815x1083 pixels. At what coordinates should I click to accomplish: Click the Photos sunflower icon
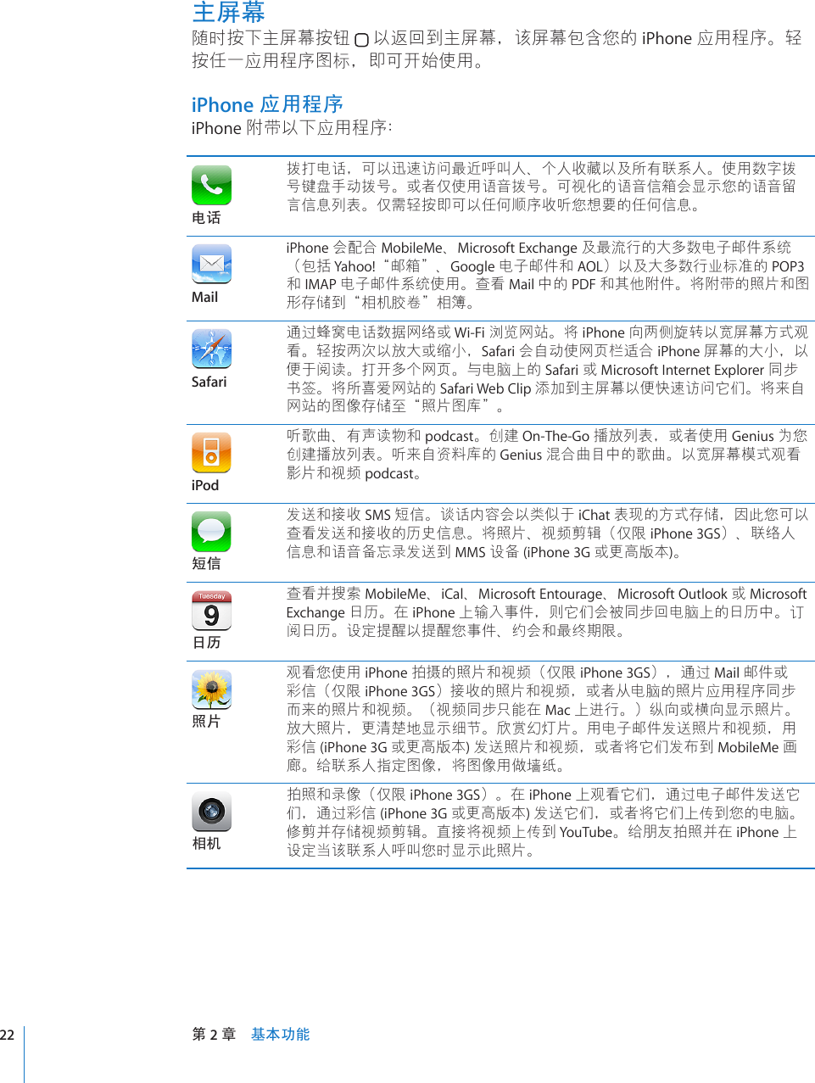[x=211, y=689]
